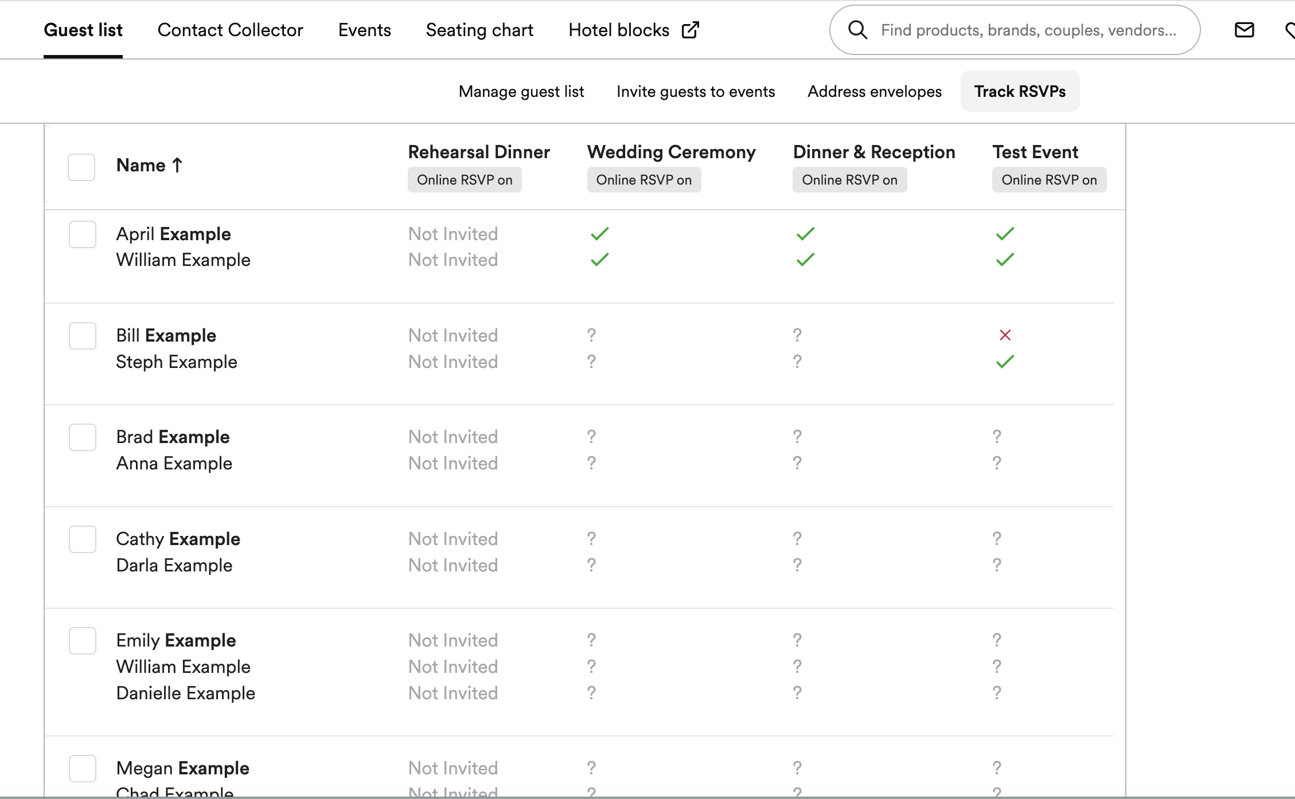Viewport: 1295px width, 799px height.
Task: Sort guests by clicking the Name column header
Action: tap(148, 164)
